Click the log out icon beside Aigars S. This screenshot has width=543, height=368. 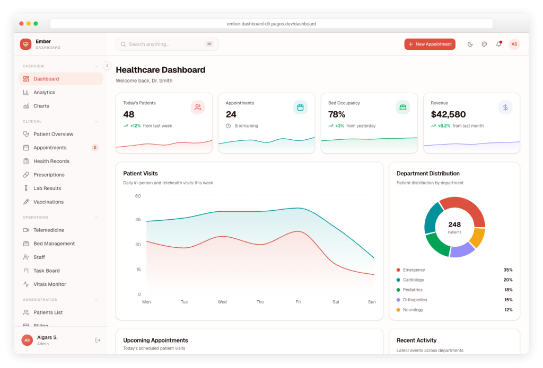98,340
